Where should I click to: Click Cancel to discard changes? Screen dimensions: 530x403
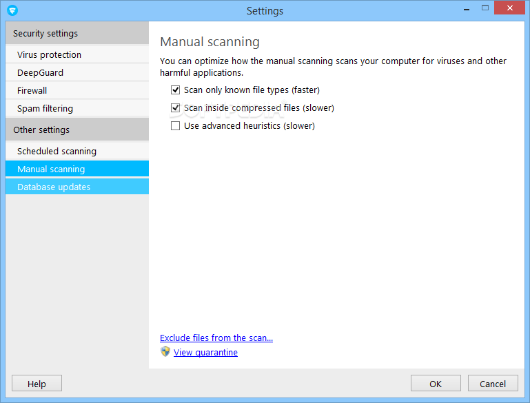[x=493, y=384]
